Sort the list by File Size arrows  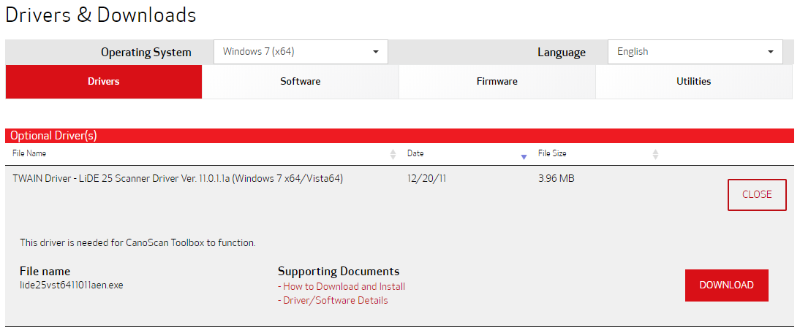656,154
